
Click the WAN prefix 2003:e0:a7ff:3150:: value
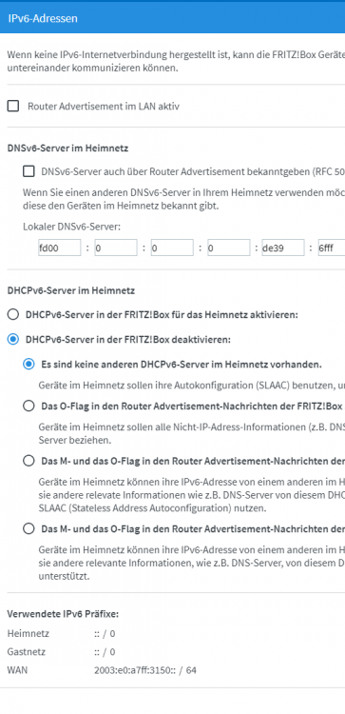click(x=145, y=670)
